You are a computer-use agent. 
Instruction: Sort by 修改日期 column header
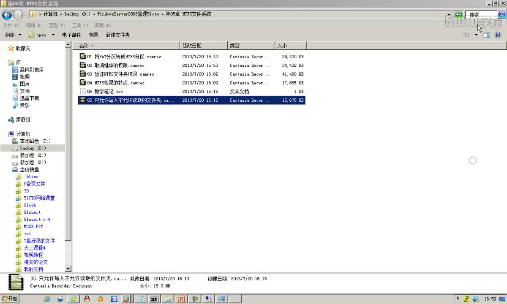204,46
